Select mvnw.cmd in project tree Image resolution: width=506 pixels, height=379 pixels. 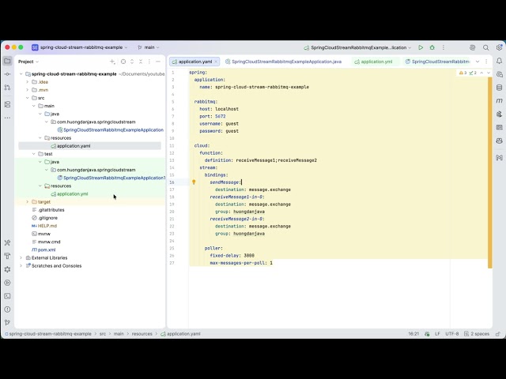[46, 242]
